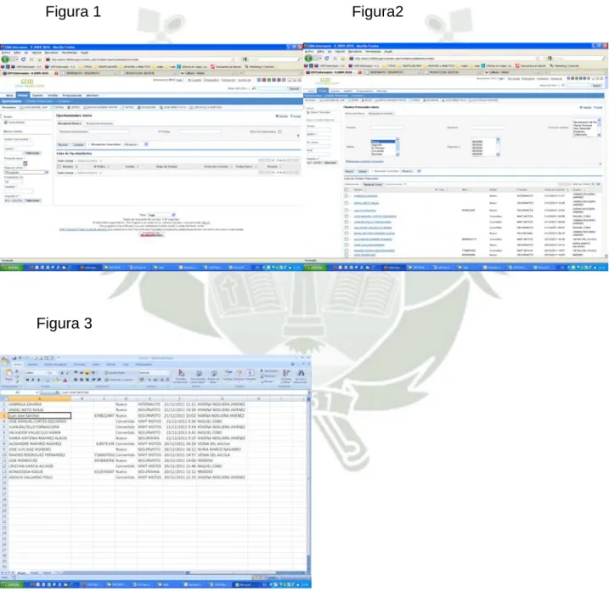Image resolution: width=609 pixels, height=592 pixels.
Task: Reload the page in the Figura 2 browser
Action: click(327, 59)
